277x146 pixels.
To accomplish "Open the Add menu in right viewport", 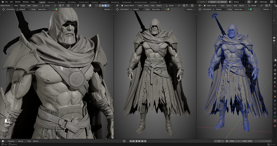I will pyautogui.click(x=235, y=6).
